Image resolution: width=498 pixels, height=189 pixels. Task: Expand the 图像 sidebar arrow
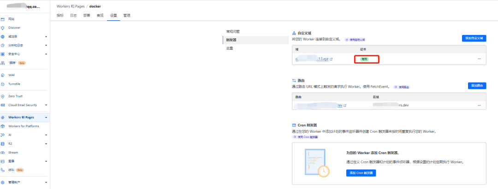pyautogui.click(x=46, y=161)
